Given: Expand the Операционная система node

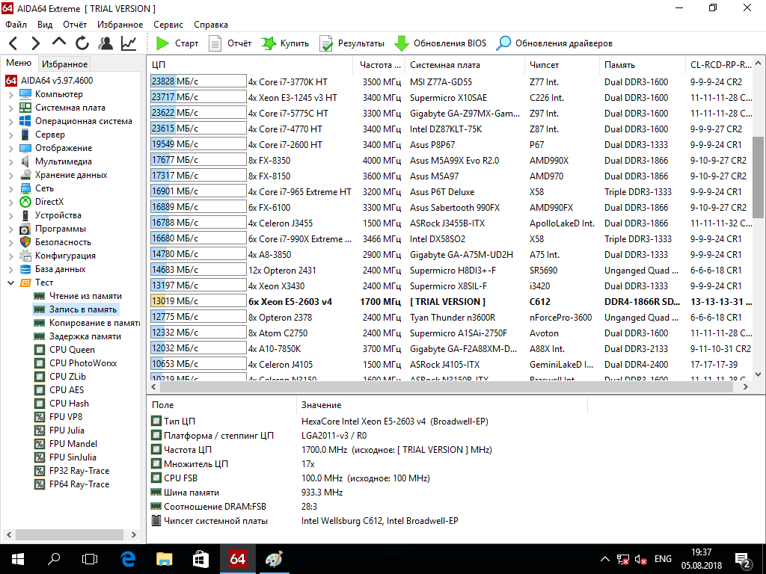Looking at the screenshot, I should pyautogui.click(x=10, y=121).
